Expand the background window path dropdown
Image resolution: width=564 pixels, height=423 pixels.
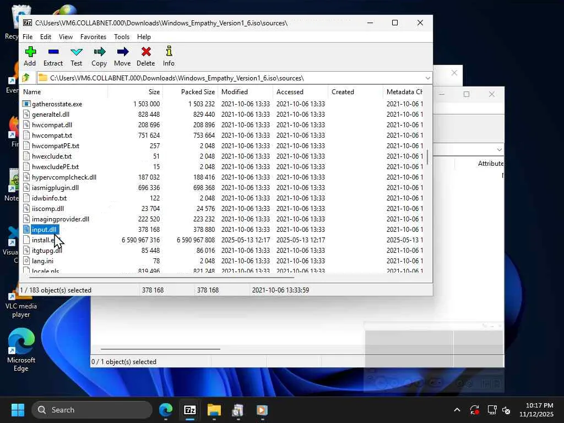[x=499, y=150]
